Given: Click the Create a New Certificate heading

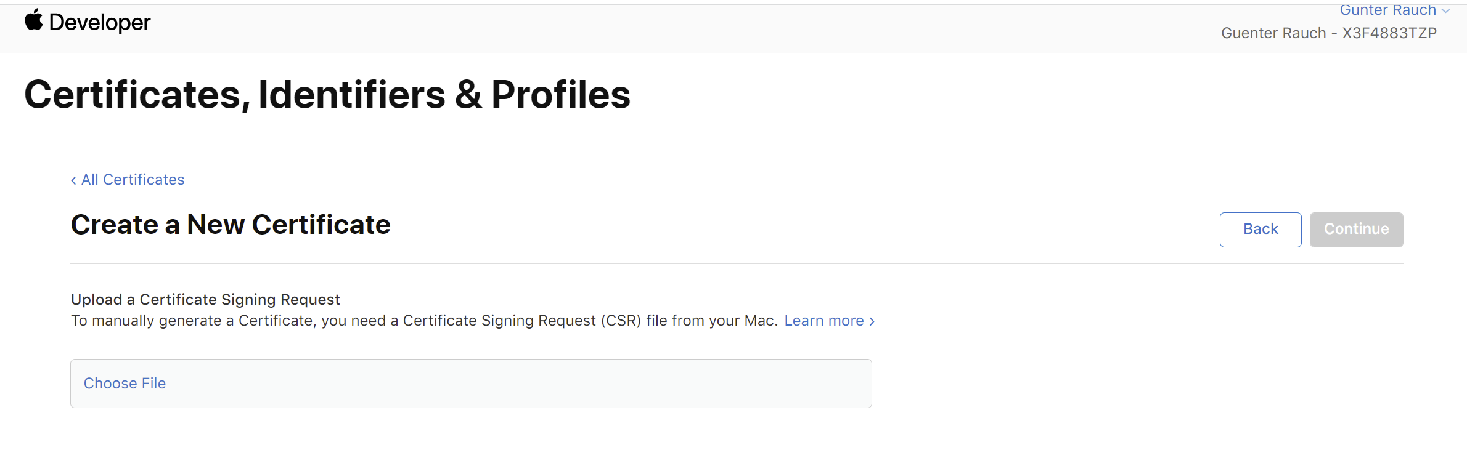Looking at the screenshot, I should pyautogui.click(x=231, y=225).
